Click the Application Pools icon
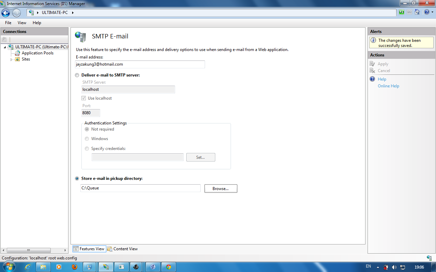436x272 pixels. click(17, 53)
